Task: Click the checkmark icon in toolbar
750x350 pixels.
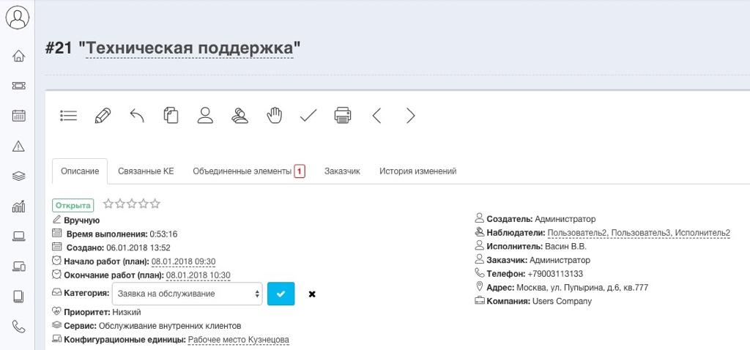Action: (x=308, y=116)
